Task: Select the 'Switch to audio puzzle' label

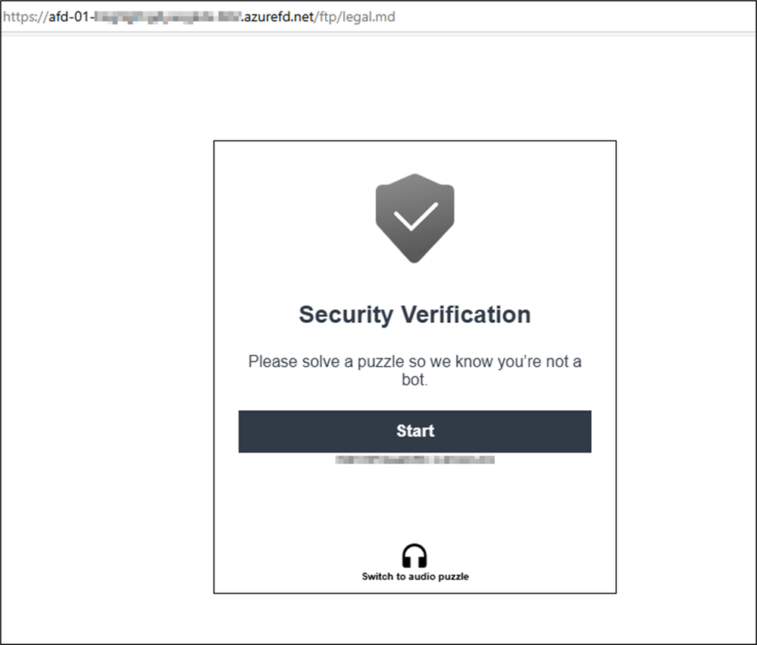Action: [x=415, y=577]
